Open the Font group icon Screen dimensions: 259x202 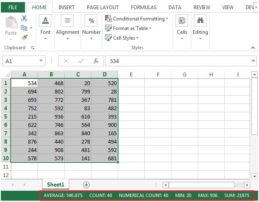(45, 20)
